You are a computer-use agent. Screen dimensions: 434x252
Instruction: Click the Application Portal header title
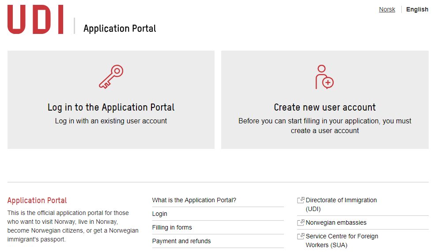tap(120, 29)
